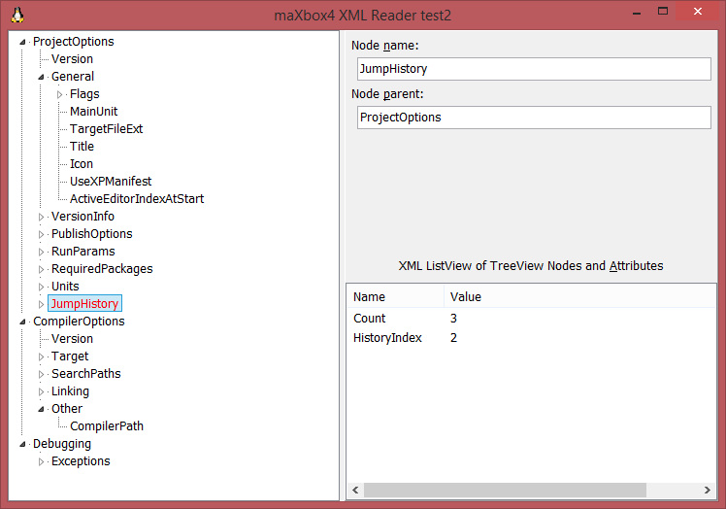This screenshot has width=726, height=509.
Task: Click the Node name input field
Action: pyautogui.click(x=534, y=69)
